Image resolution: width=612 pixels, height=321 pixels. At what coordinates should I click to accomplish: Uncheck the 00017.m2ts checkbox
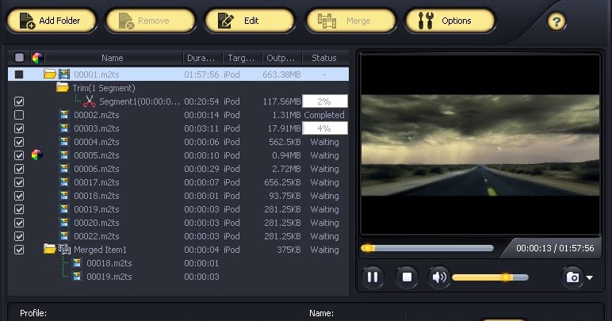(19, 182)
